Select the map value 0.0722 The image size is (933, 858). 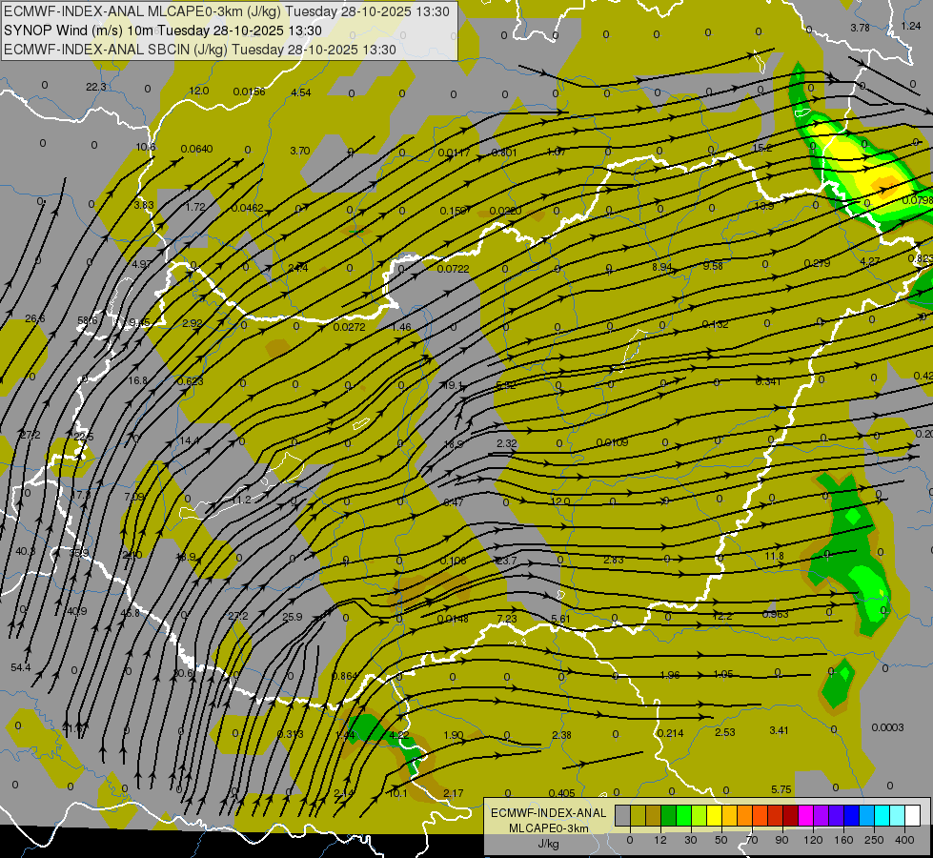[x=453, y=269]
